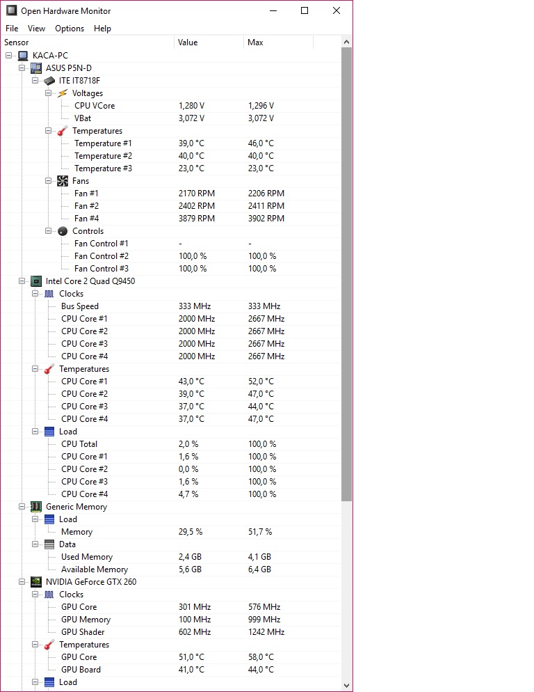Open the File menu
534x692 pixels.
click(x=12, y=29)
